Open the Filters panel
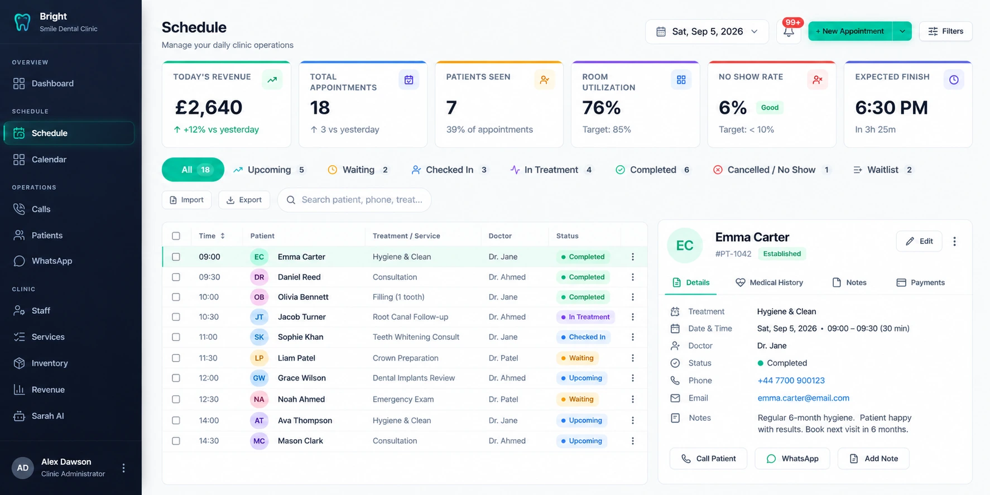 point(945,31)
